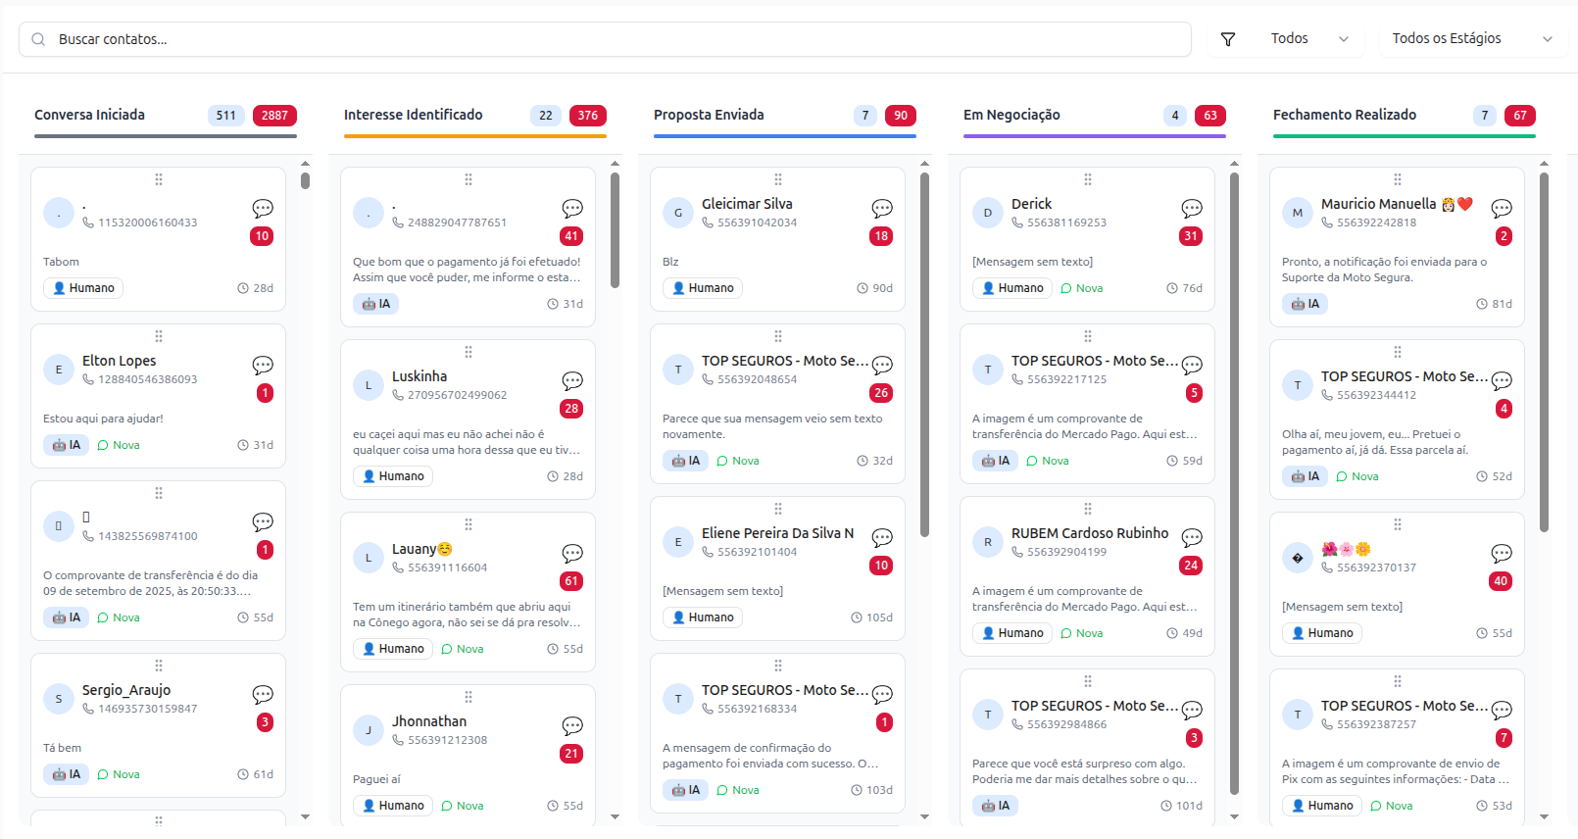Click message text 'Paguei aí'
This screenshot has width=1578, height=839.
coord(376,779)
